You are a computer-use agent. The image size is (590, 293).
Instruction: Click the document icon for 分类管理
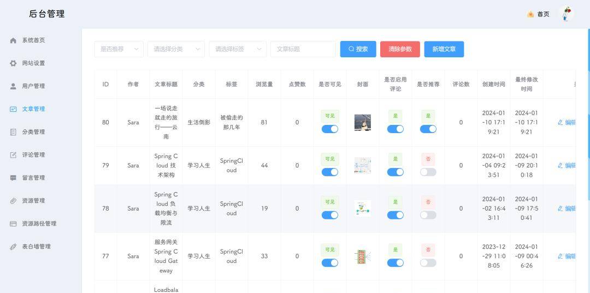click(13, 132)
